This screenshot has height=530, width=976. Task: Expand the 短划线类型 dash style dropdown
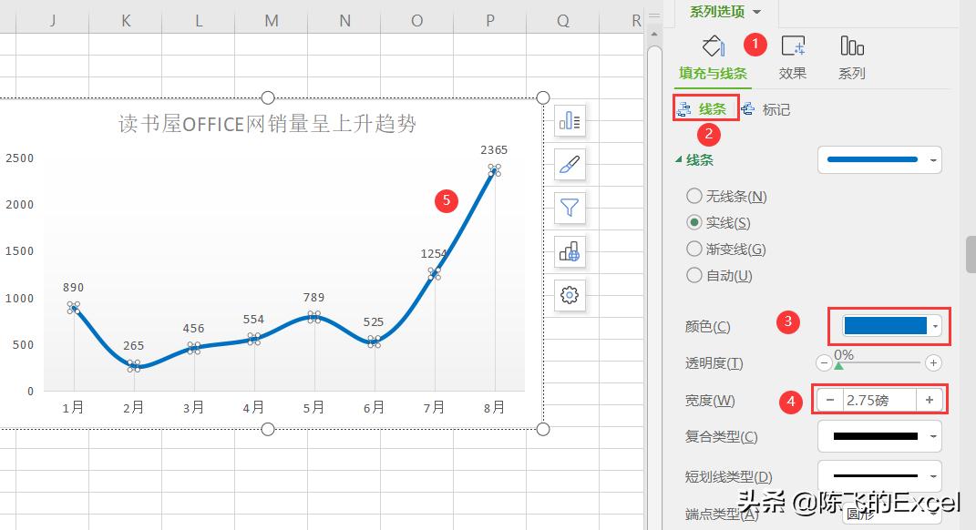[933, 475]
